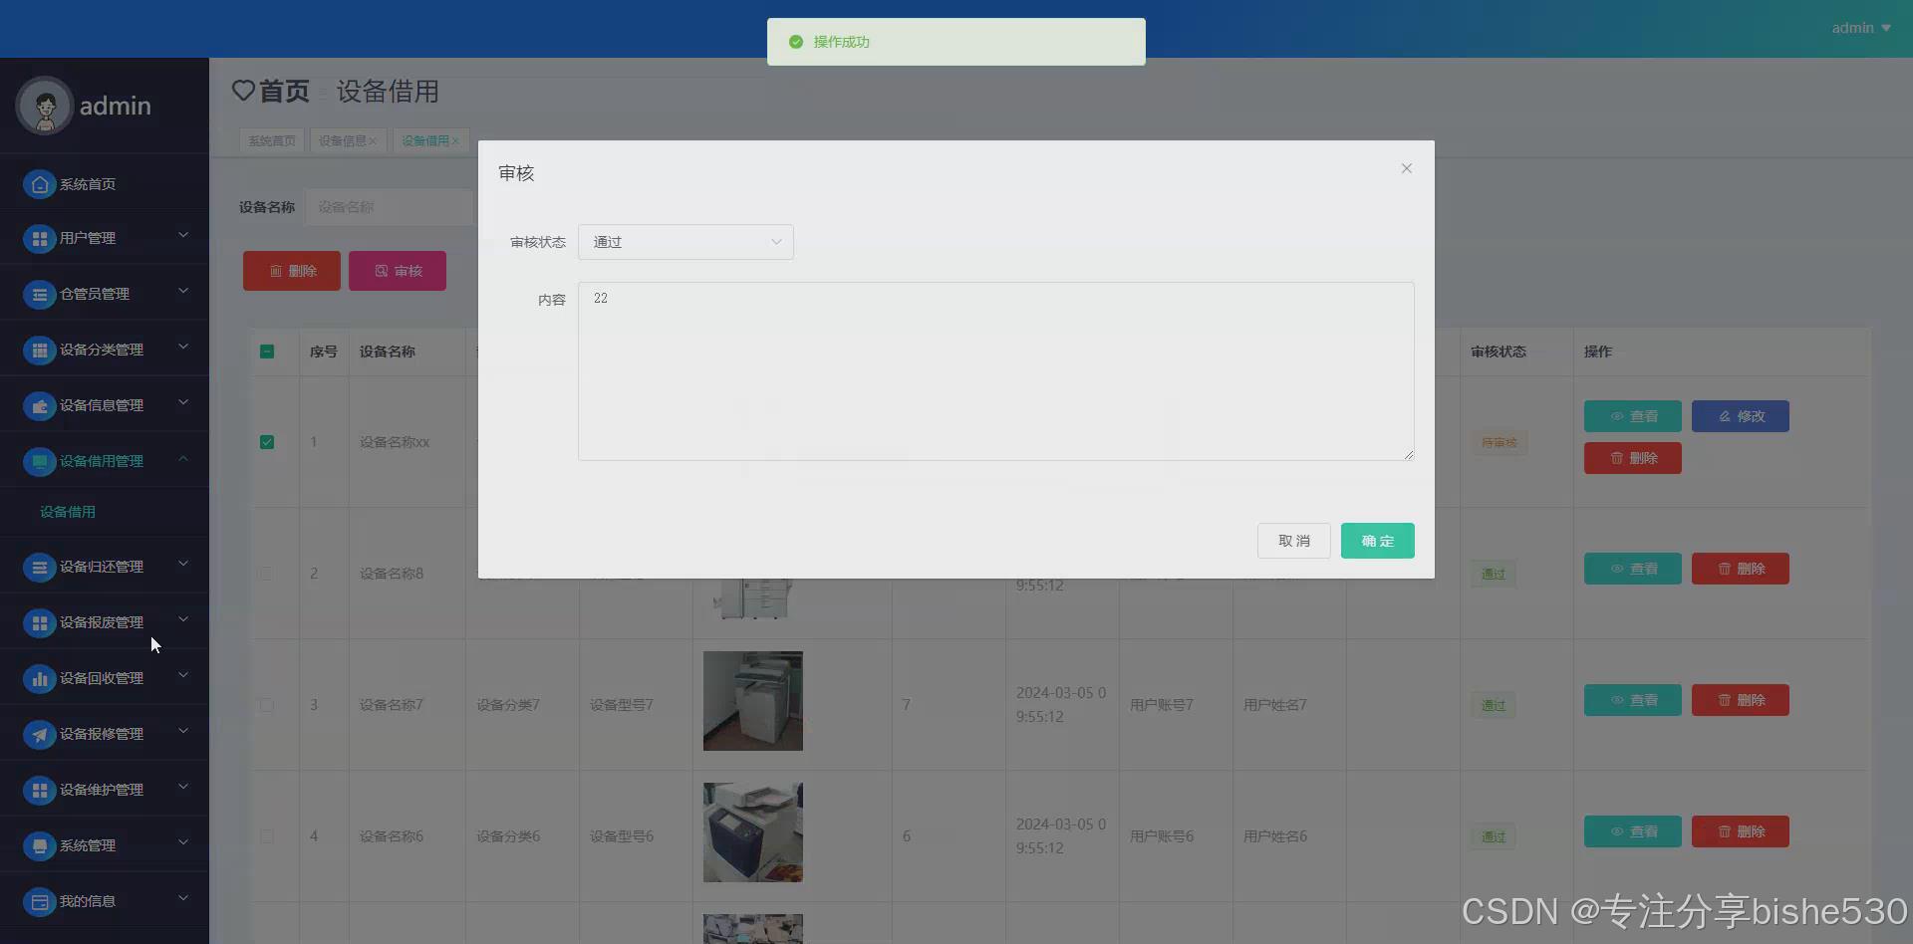Select the 设备借用 submenu item
1913x944 pixels.
coord(67,511)
